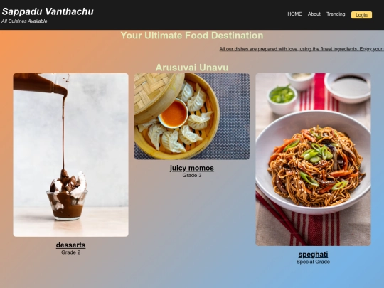Viewport: 384px width, 288px height.
Task: Open the desserts link
Action: (x=71, y=245)
